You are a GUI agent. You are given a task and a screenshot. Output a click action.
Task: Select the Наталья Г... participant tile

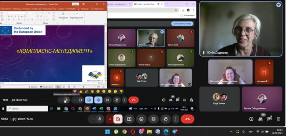[x=264, y=72]
